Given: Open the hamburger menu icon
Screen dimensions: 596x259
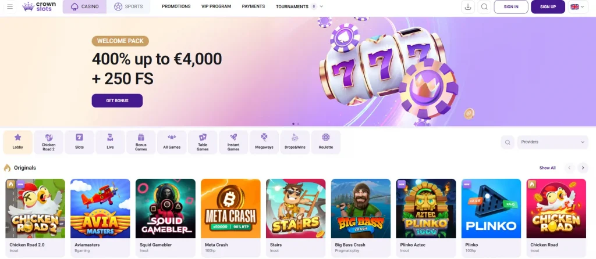Looking at the screenshot, I should (10, 6).
